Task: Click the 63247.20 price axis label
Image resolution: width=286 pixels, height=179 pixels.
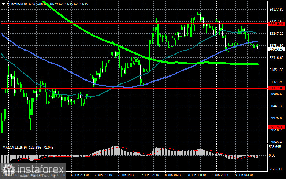Action: pyautogui.click(x=276, y=34)
